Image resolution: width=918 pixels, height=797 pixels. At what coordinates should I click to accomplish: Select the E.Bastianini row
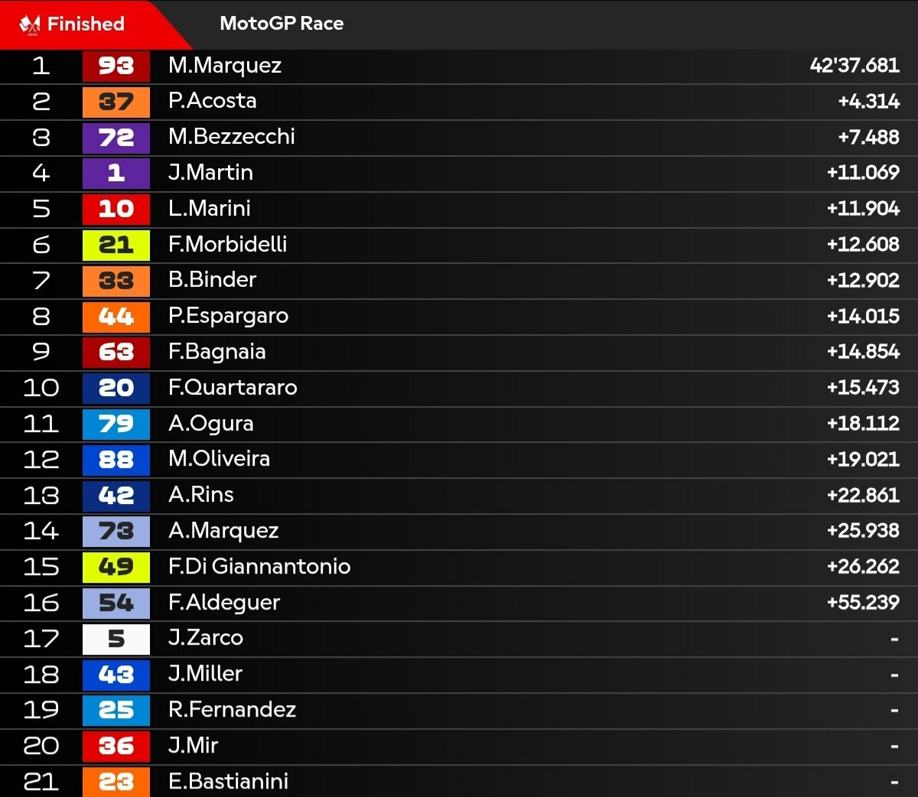coord(459,781)
